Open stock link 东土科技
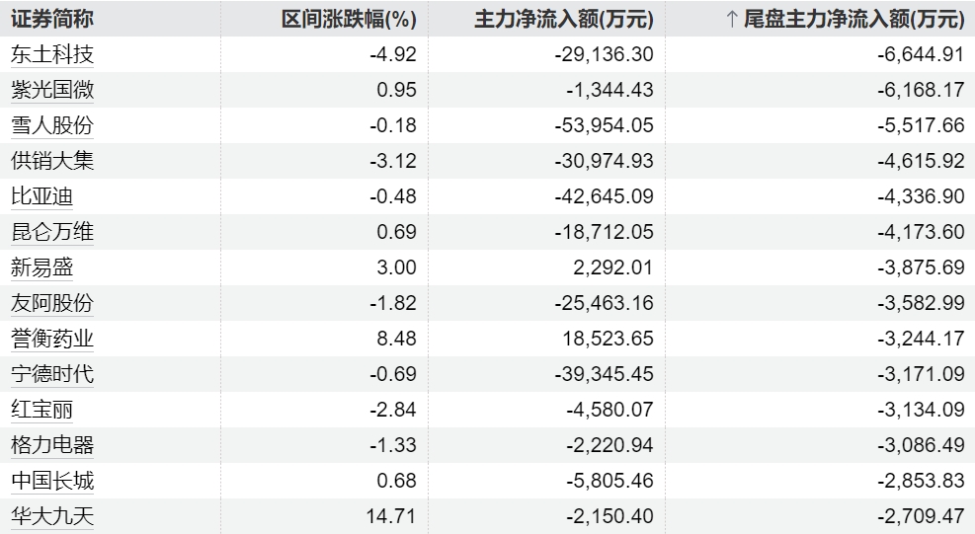The height and width of the screenshot is (534, 975). coord(52,54)
